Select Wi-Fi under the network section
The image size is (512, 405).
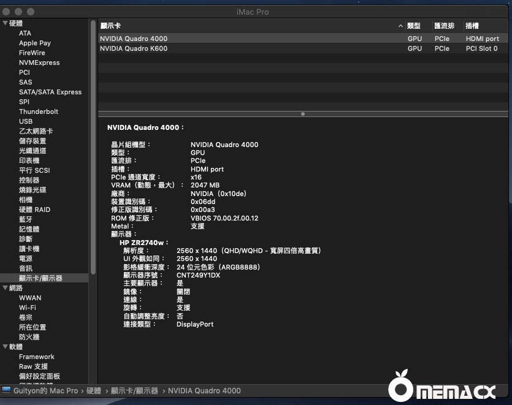click(x=28, y=308)
